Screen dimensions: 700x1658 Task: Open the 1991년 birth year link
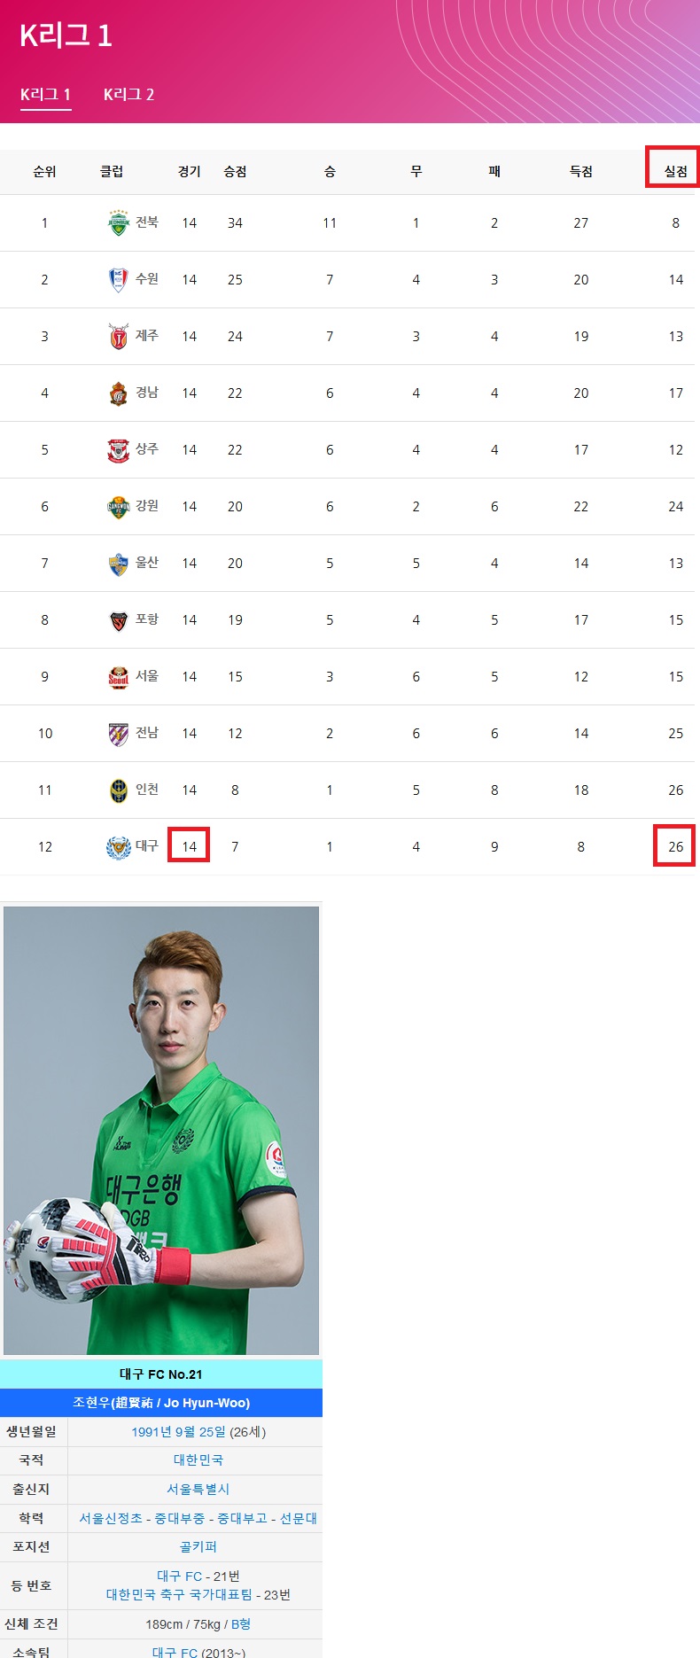point(151,1432)
